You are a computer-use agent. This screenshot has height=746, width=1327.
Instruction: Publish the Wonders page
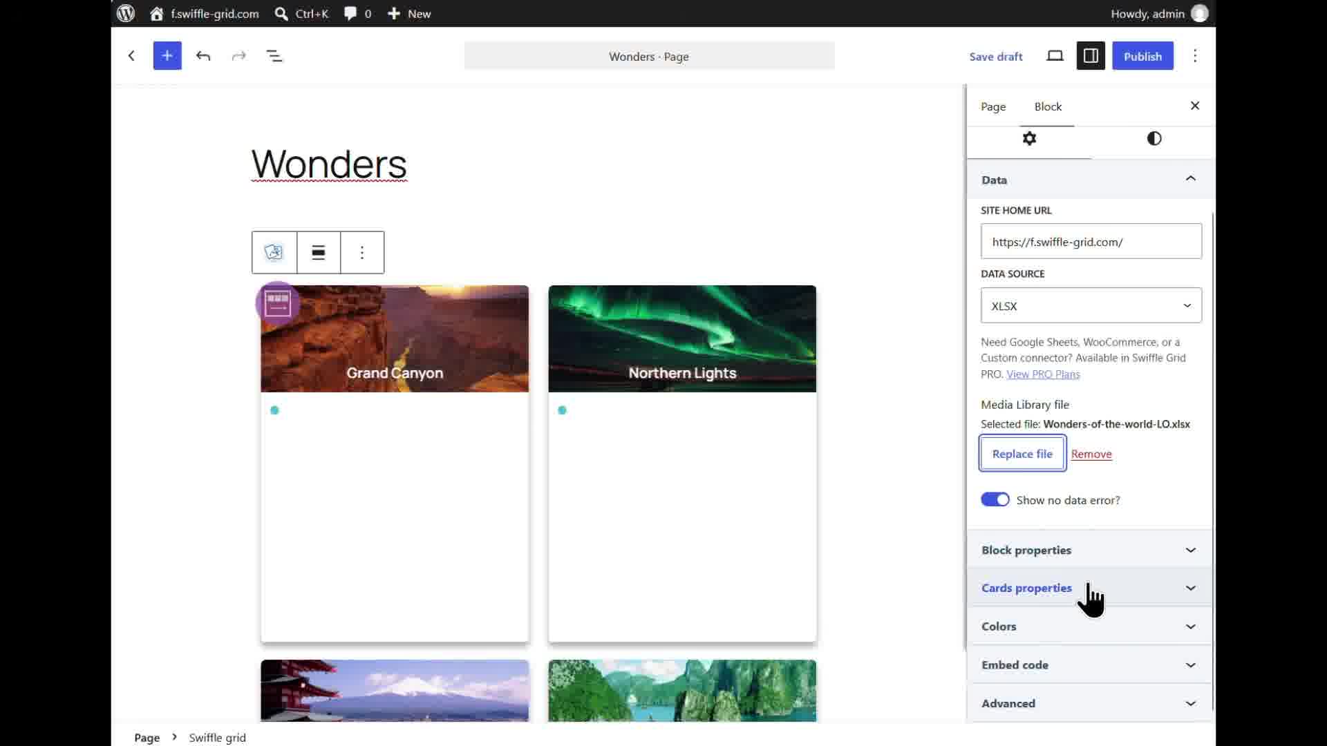[x=1142, y=56]
